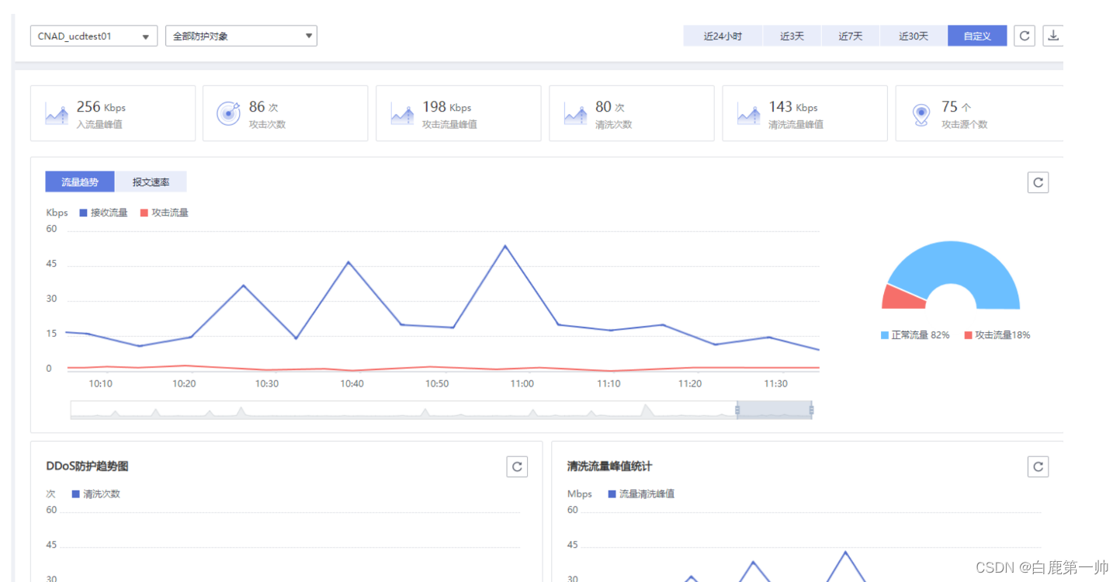Click the refresh icon beside 自定义 button

tap(1025, 36)
